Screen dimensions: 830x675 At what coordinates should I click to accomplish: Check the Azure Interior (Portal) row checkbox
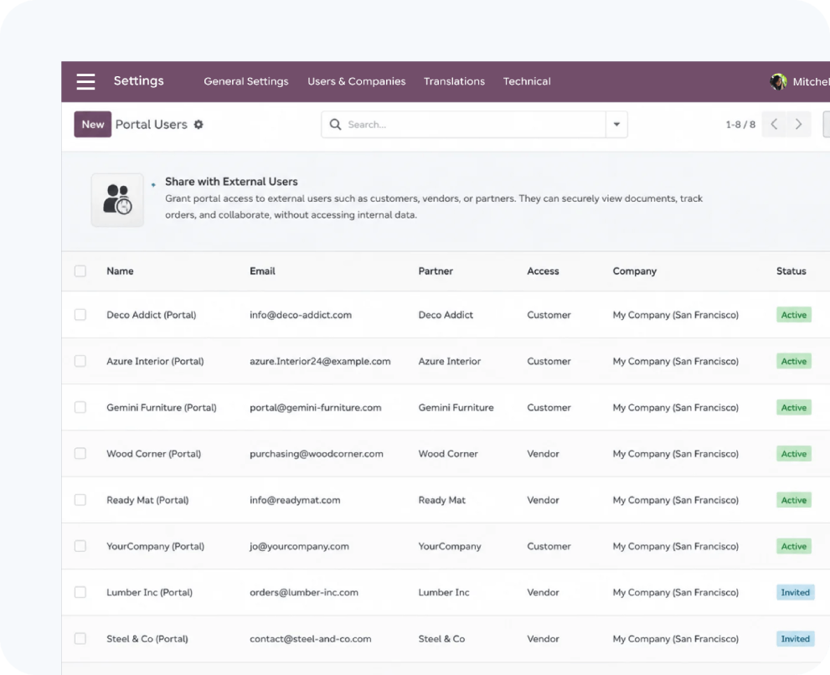coord(80,361)
